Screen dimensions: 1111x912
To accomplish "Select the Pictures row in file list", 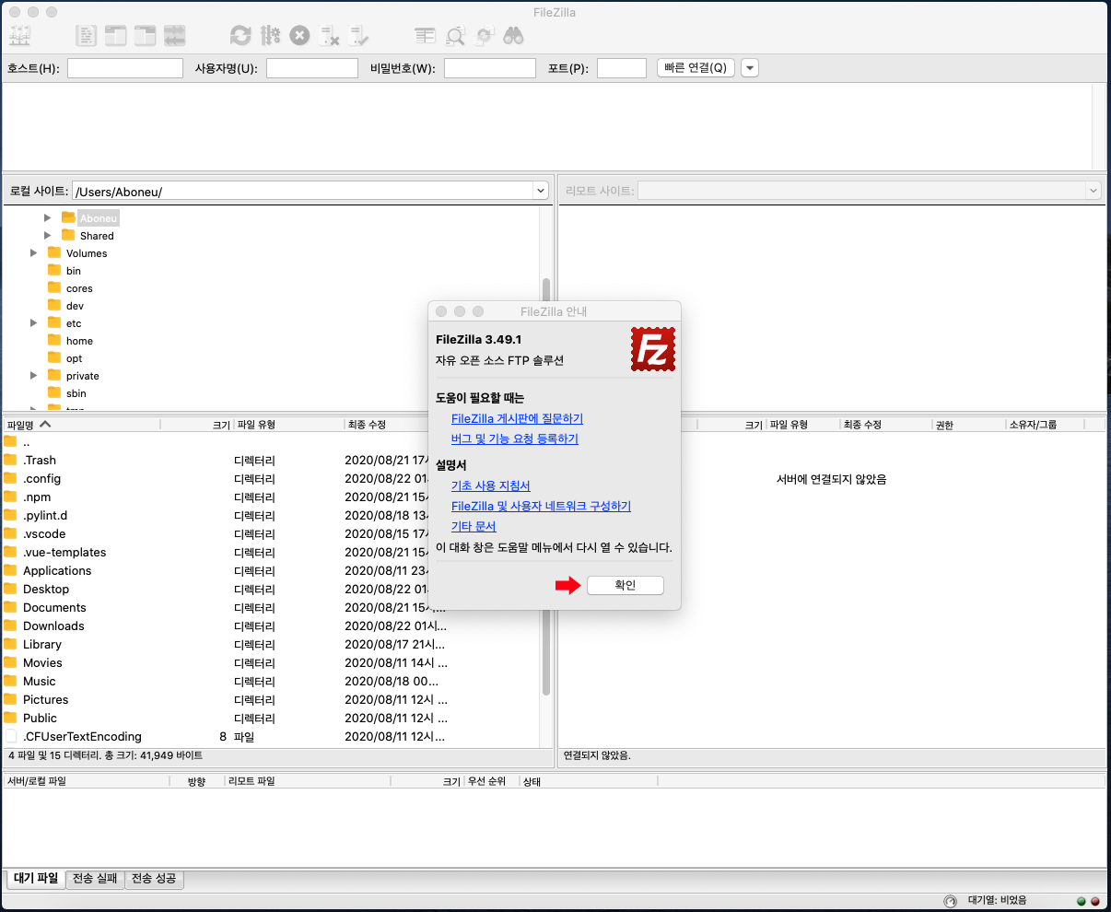I will coord(271,699).
